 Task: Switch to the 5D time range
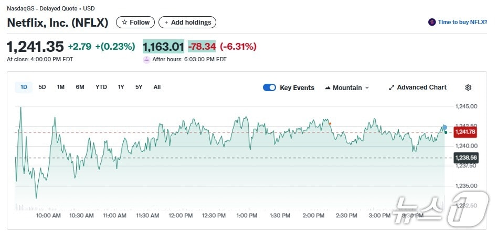pyautogui.click(x=42, y=87)
